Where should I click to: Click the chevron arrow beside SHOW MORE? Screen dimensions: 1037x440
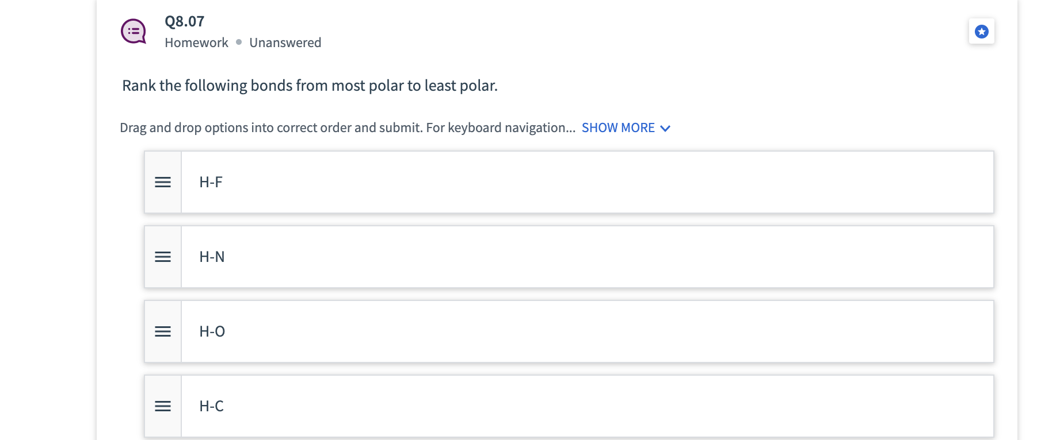point(665,128)
